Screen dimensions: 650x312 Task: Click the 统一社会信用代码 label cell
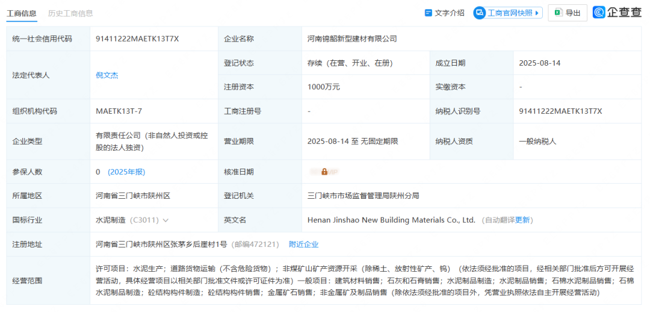point(48,39)
